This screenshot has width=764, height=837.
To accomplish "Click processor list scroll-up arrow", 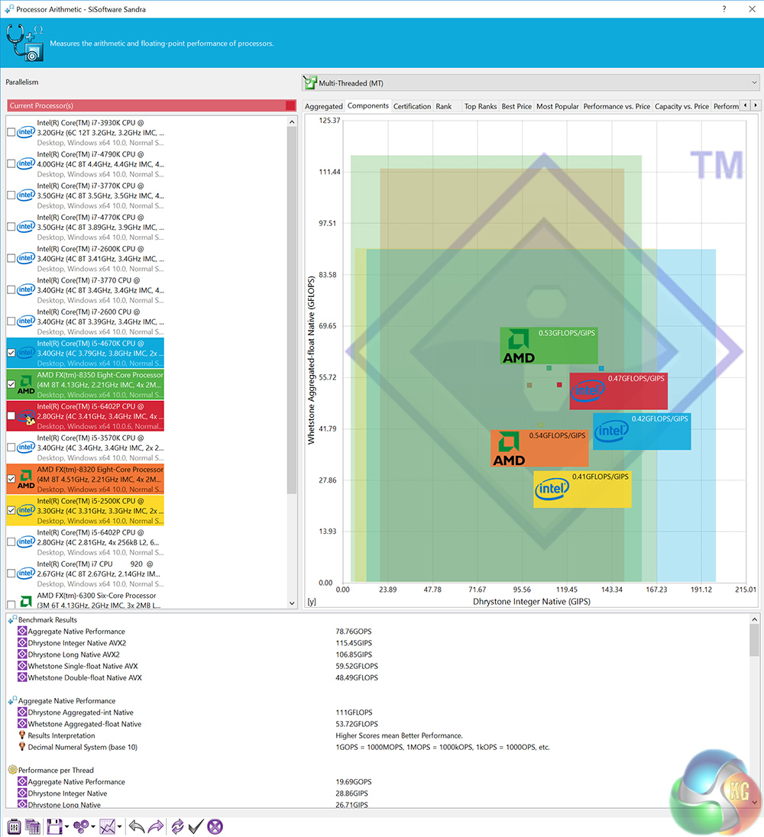I will pos(292,122).
